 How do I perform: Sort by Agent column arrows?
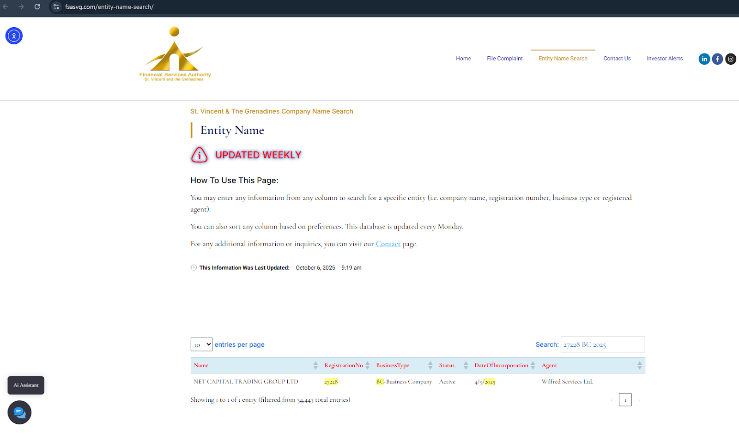[640, 365]
